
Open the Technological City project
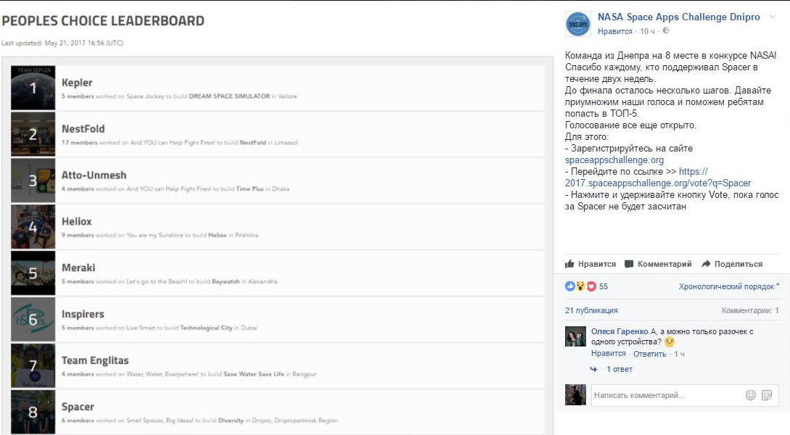click(x=206, y=328)
